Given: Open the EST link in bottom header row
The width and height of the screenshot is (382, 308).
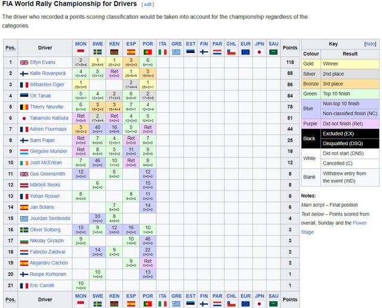Looking at the screenshot, I should 190,296.
